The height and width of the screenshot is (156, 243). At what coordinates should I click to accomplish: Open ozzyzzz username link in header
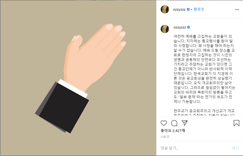[x=179, y=10]
